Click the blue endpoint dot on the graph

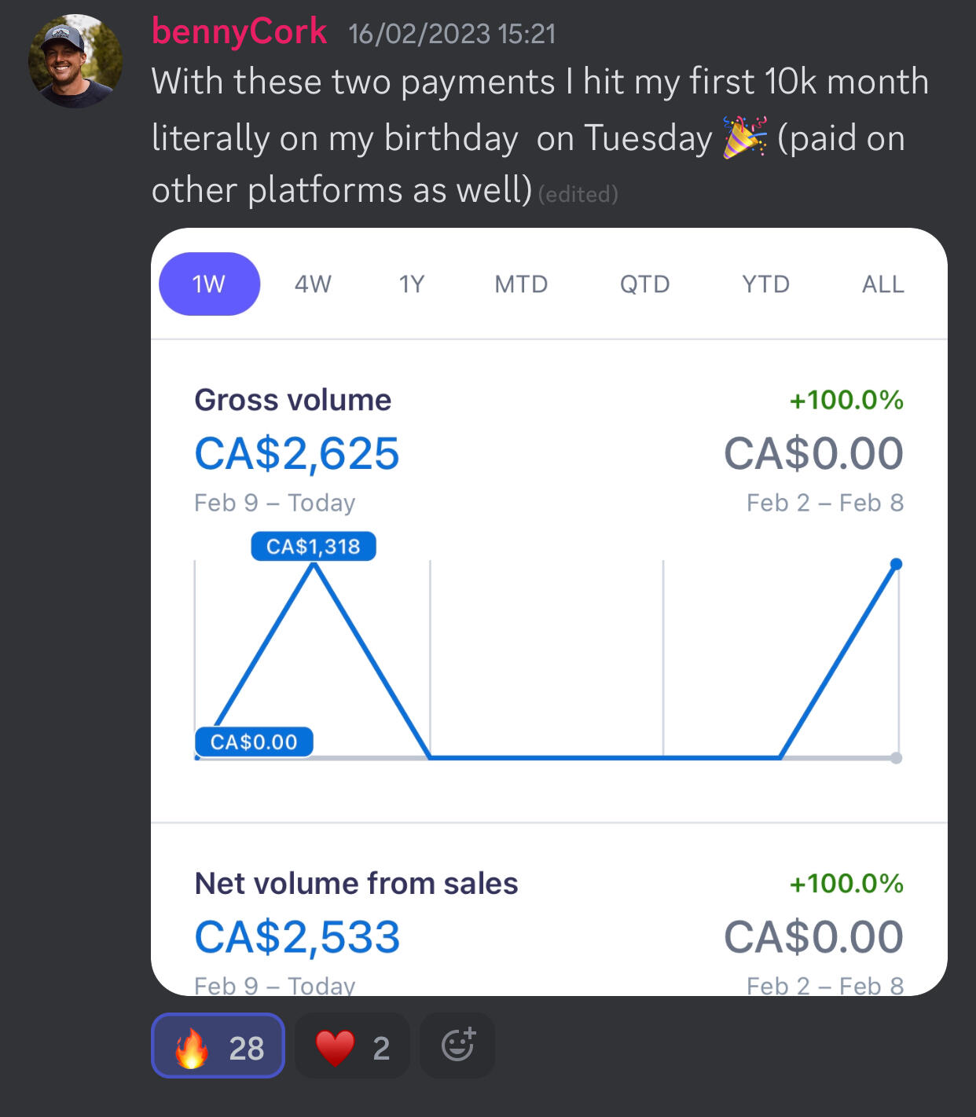(896, 564)
